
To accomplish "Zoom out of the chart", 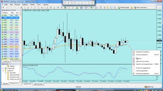I will (x=62, y=8).
